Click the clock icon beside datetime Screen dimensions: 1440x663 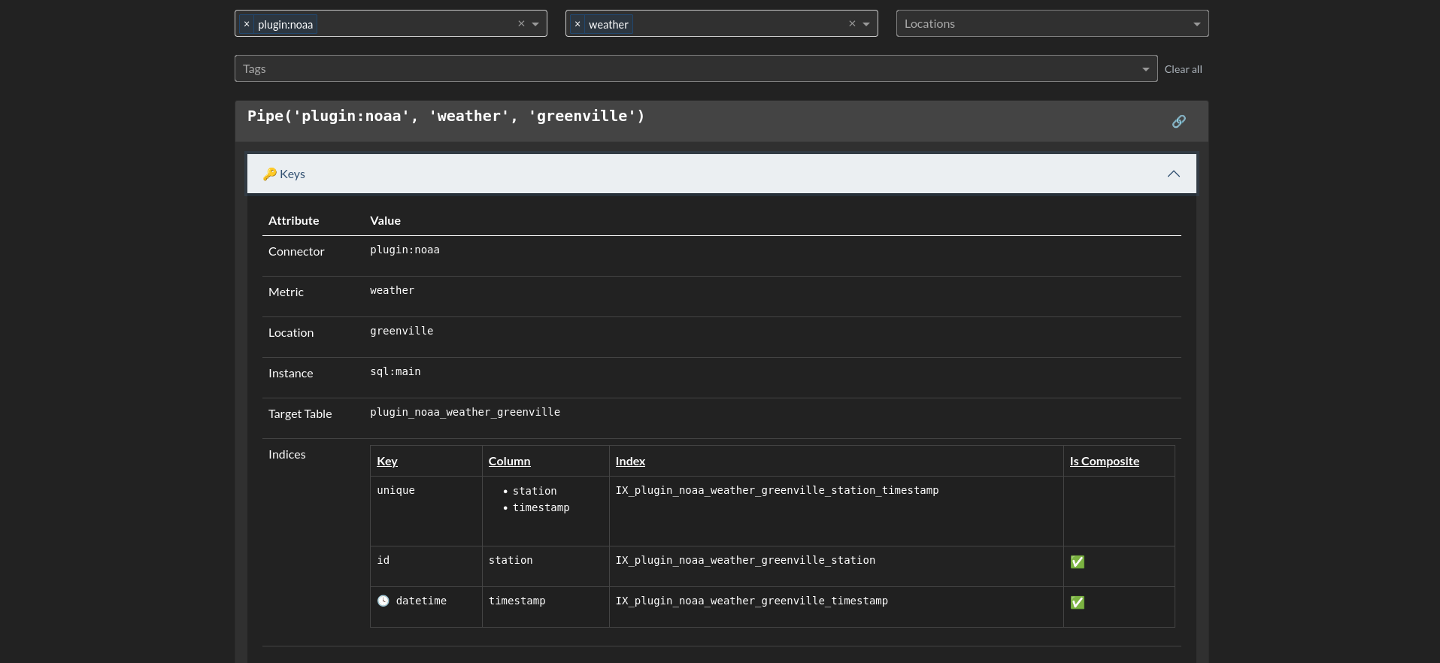pos(383,601)
